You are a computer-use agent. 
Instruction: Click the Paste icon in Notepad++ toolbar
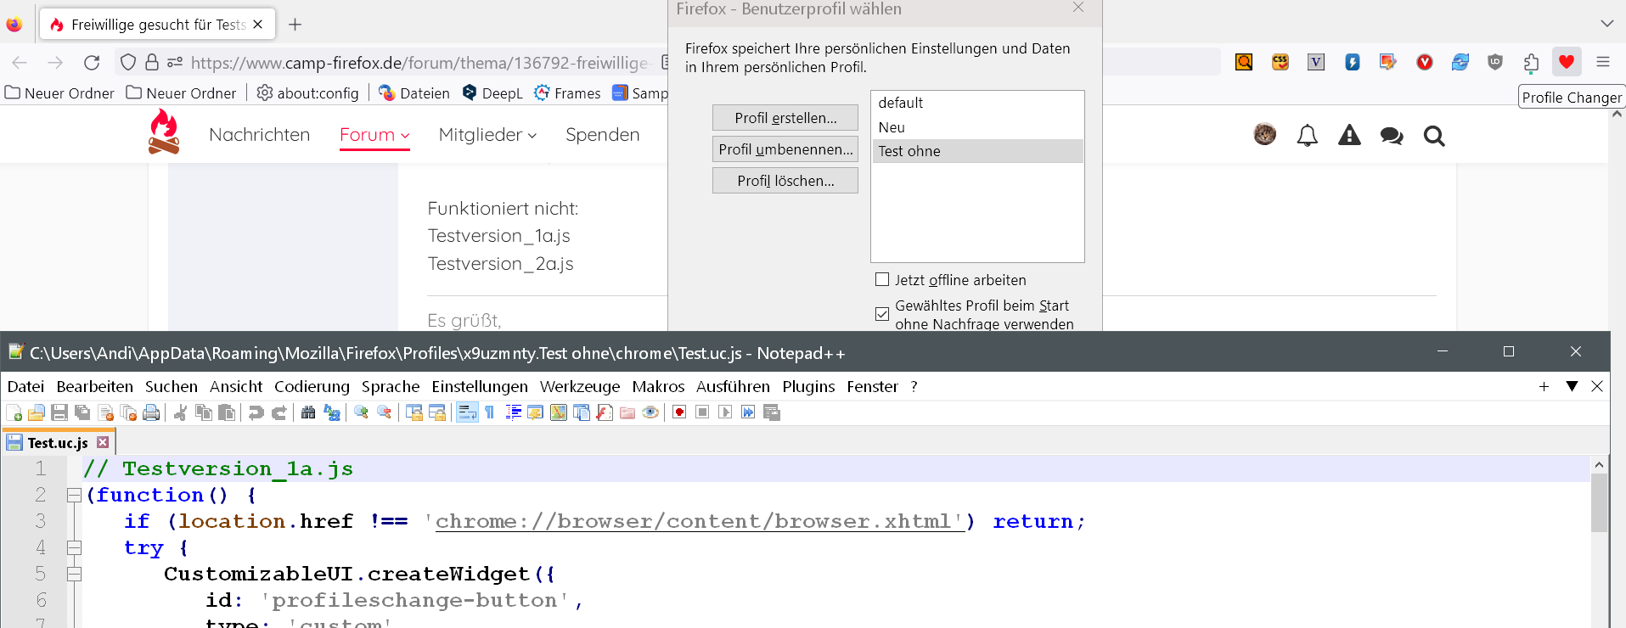[227, 412]
